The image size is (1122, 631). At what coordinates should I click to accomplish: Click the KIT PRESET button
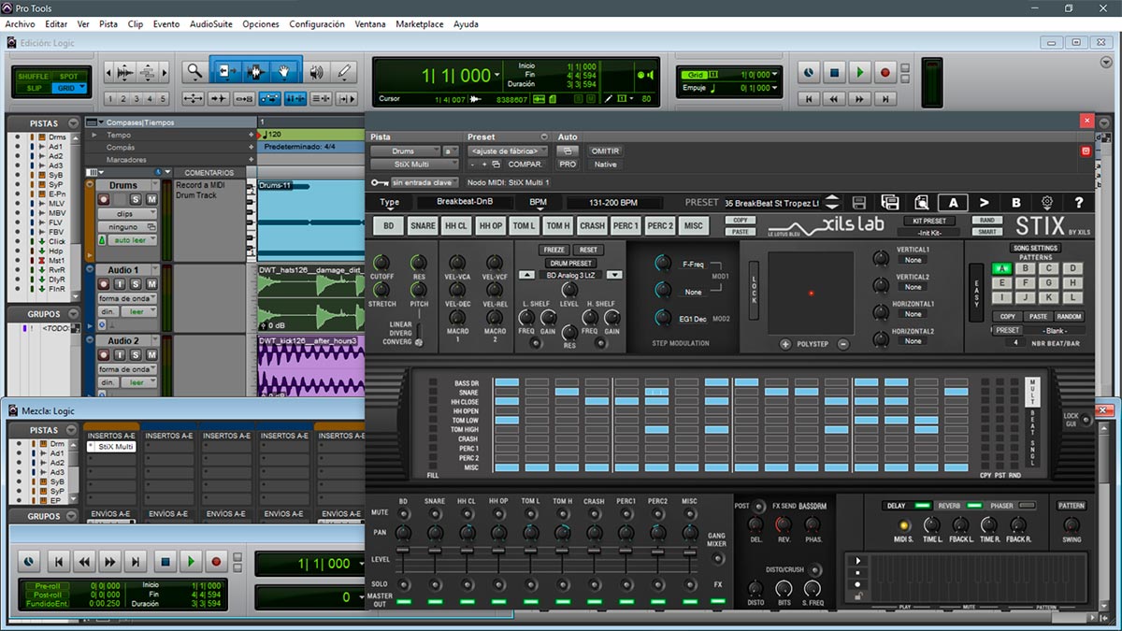click(x=929, y=221)
